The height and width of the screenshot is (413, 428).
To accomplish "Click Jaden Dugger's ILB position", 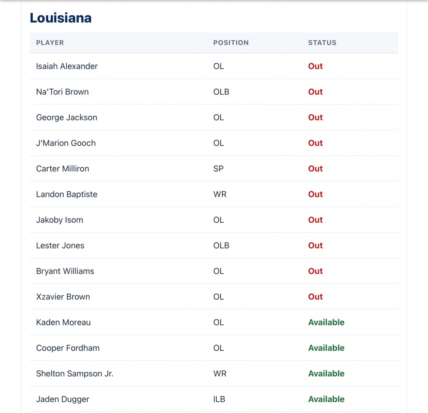I will [x=219, y=399].
